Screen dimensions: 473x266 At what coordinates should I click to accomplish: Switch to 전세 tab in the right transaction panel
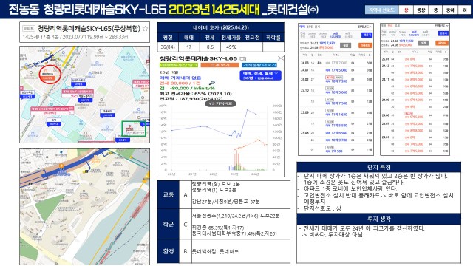390,26
